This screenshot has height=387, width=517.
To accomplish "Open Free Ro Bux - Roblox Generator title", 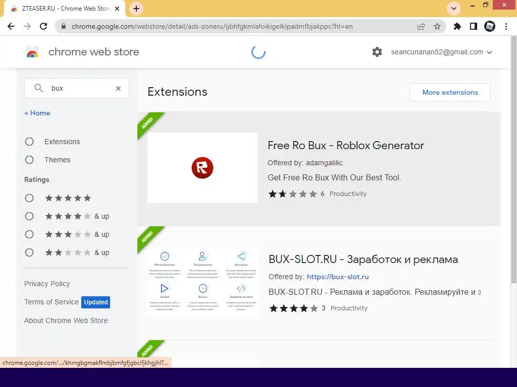I will tap(346, 146).
